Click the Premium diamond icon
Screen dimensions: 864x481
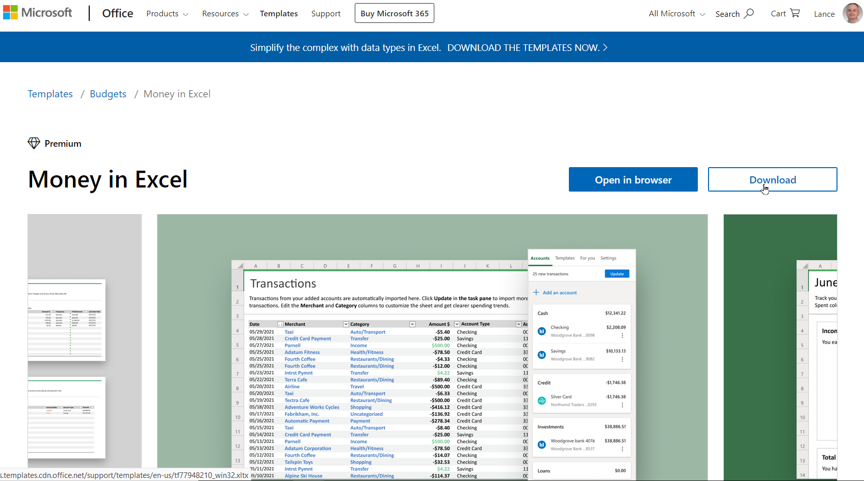tap(34, 143)
